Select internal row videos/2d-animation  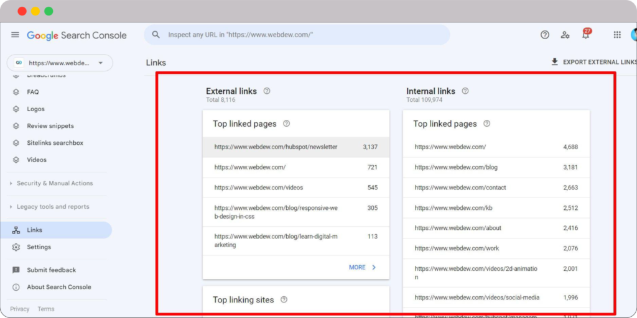(x=496, y=273)
